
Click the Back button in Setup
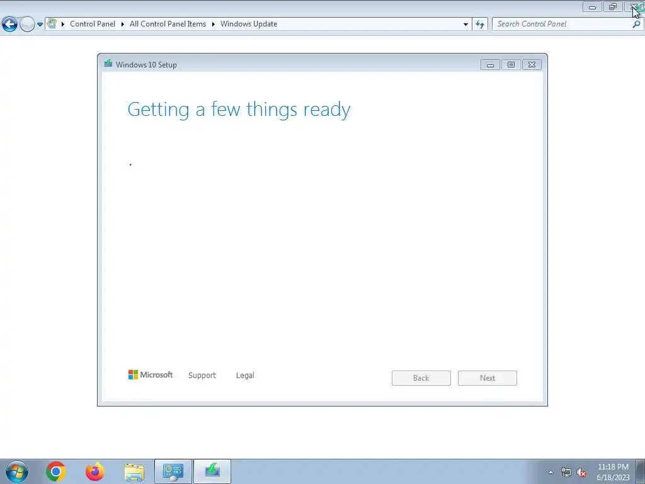[x=421, y=378]
